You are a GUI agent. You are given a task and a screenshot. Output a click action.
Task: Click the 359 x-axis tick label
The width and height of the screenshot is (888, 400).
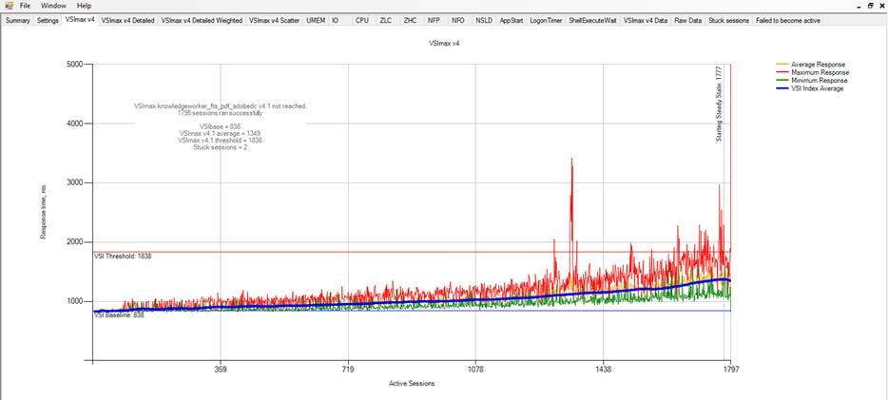[x=221, y=370]
